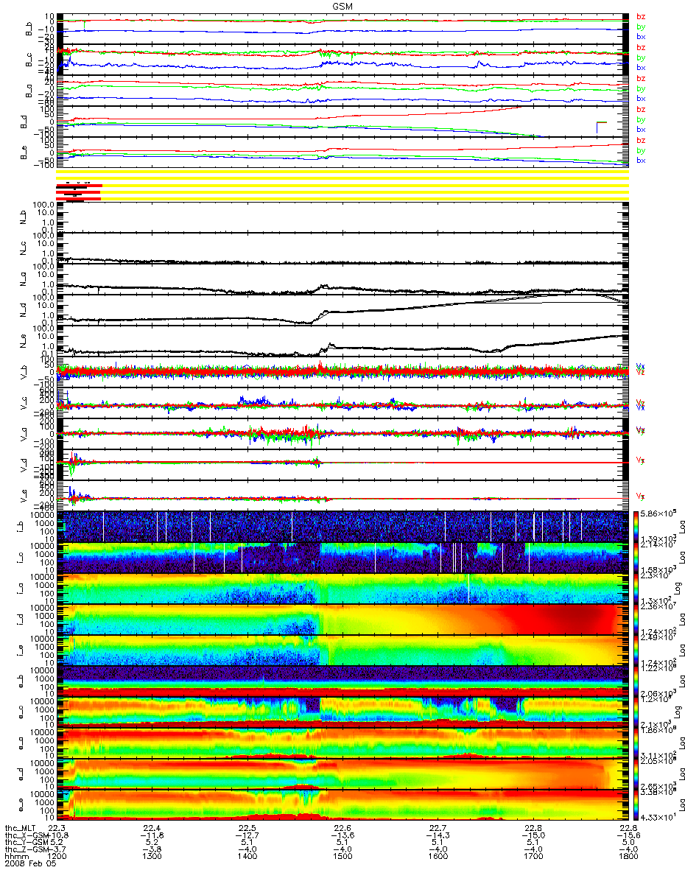Click the 22.7 MLT value
The height and width of the screenshot is (884, 685).
(x=438, y=828)
